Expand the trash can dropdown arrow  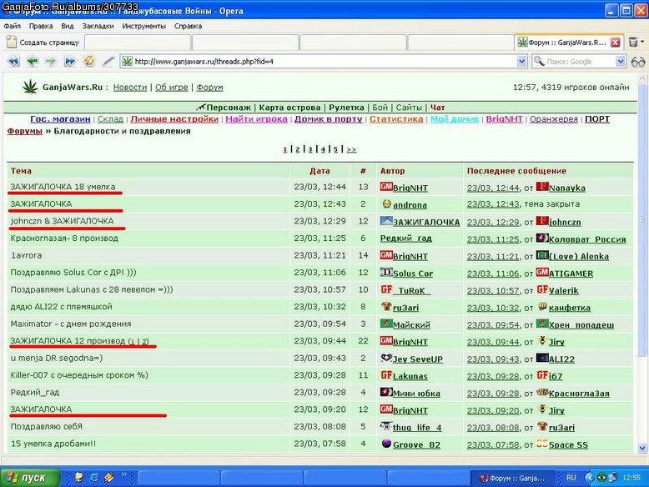[642, 42]
